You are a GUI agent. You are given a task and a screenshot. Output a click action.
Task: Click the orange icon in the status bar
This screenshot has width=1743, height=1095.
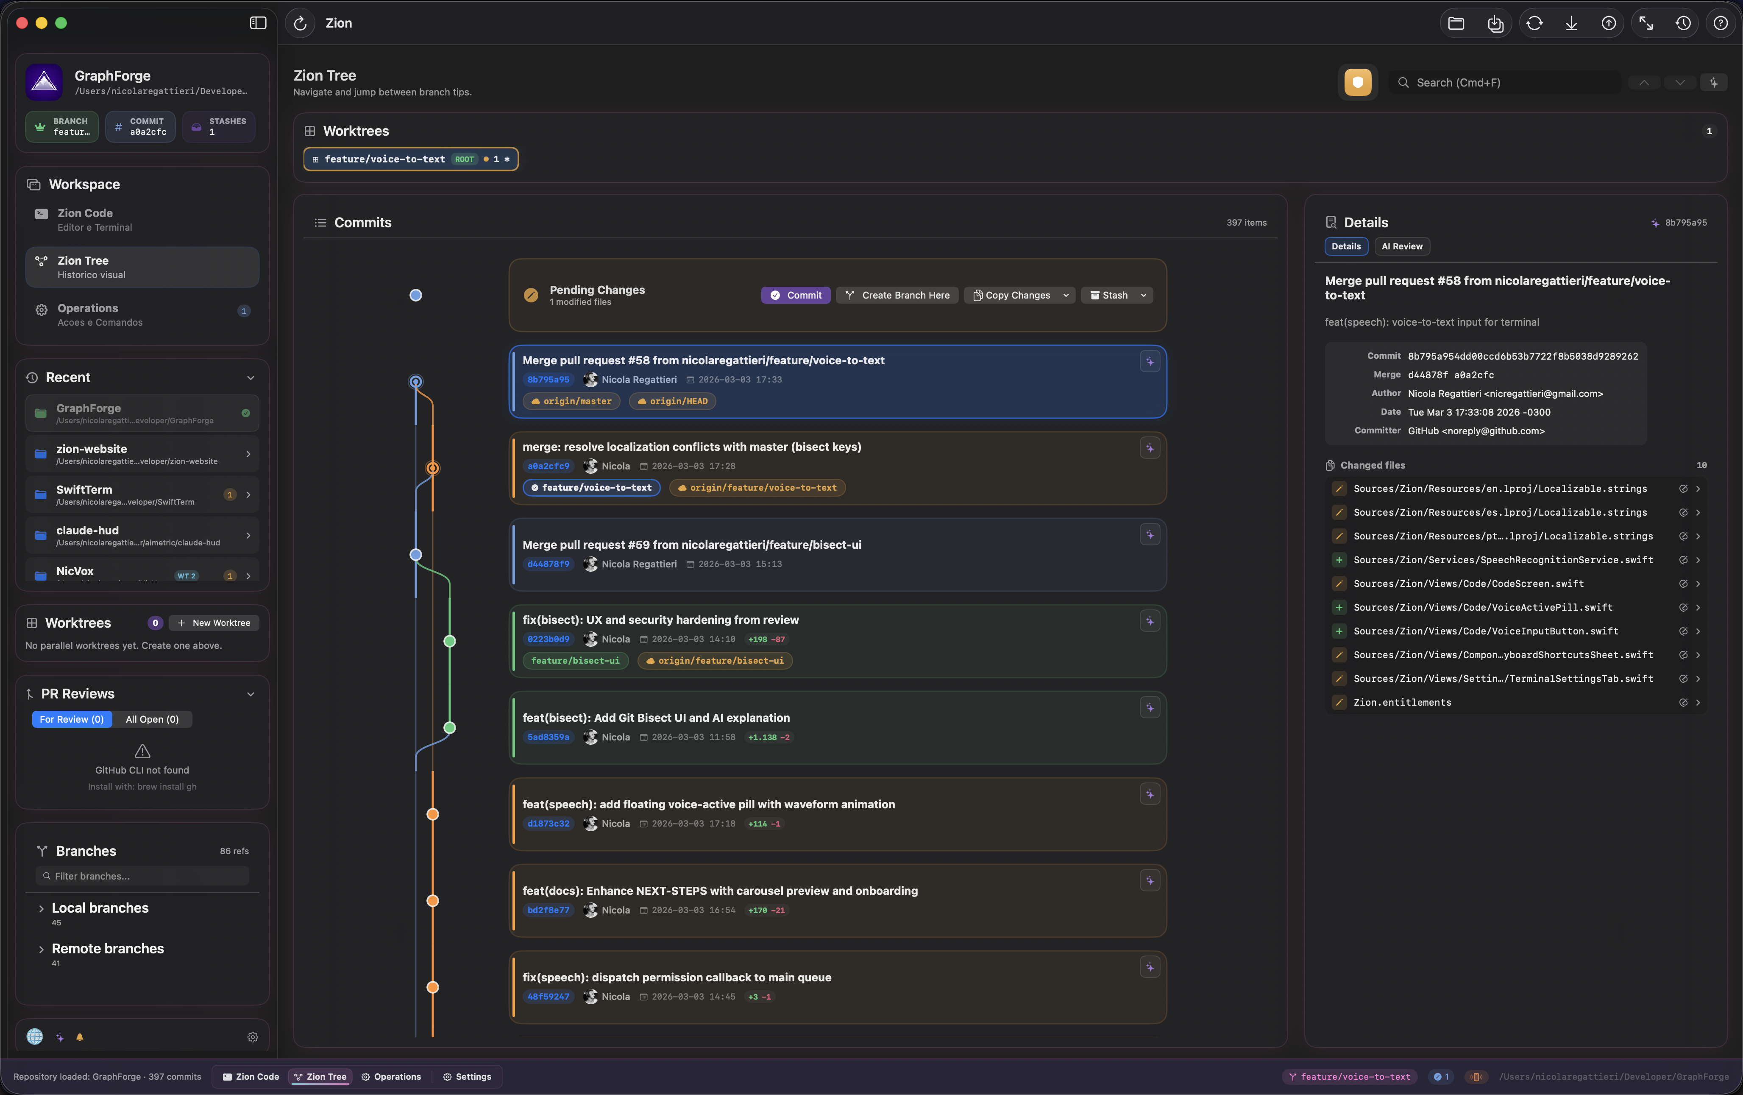1476,1077
